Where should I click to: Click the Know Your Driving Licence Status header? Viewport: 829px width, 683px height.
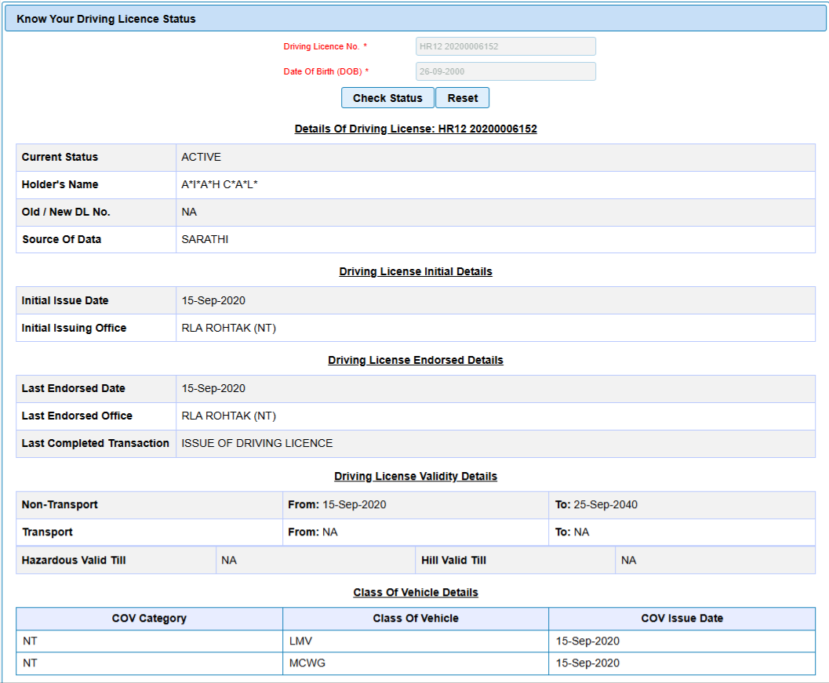click(106, 19)
